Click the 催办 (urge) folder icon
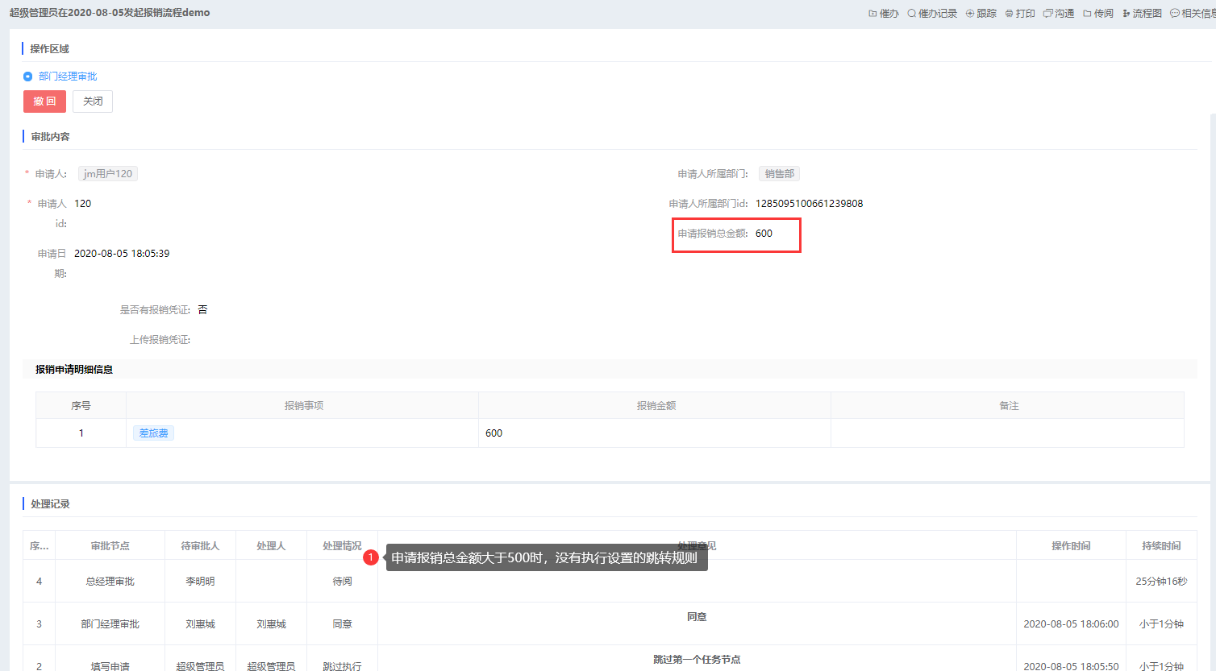The height and width of the screenshot is (671, 1216). coord(872,14)
